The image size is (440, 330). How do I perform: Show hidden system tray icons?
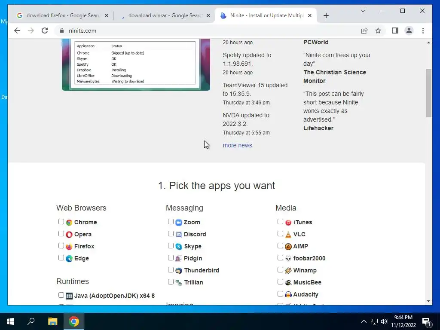[x=364, y=321]
